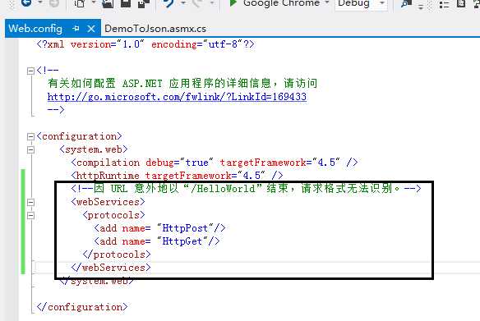
Task: Collapse the XML comment block starting with <!--
Action: click(30, 71)
